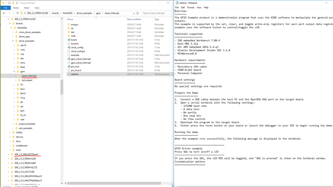This screenshot has height=187, width=333.
Task: Open the iar folder in file list
Action: pos(72,28)
